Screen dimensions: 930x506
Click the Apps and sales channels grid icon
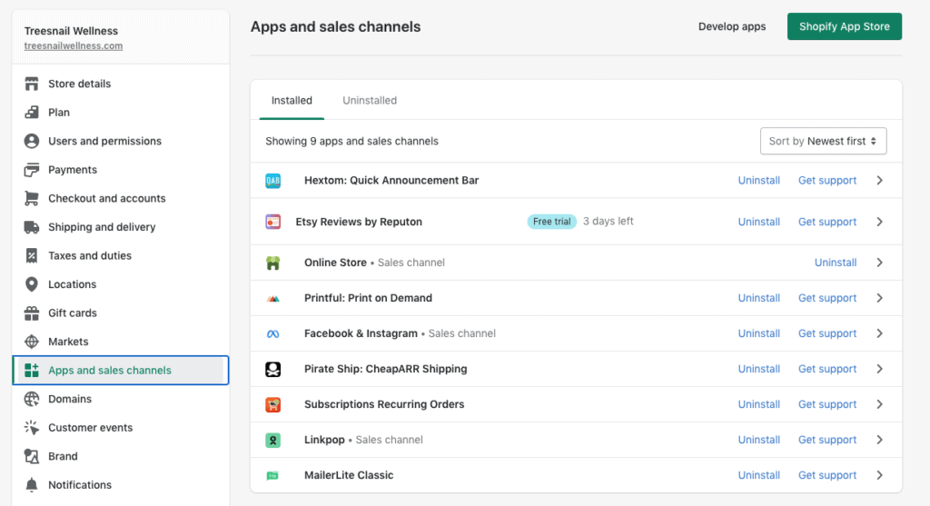32,370
